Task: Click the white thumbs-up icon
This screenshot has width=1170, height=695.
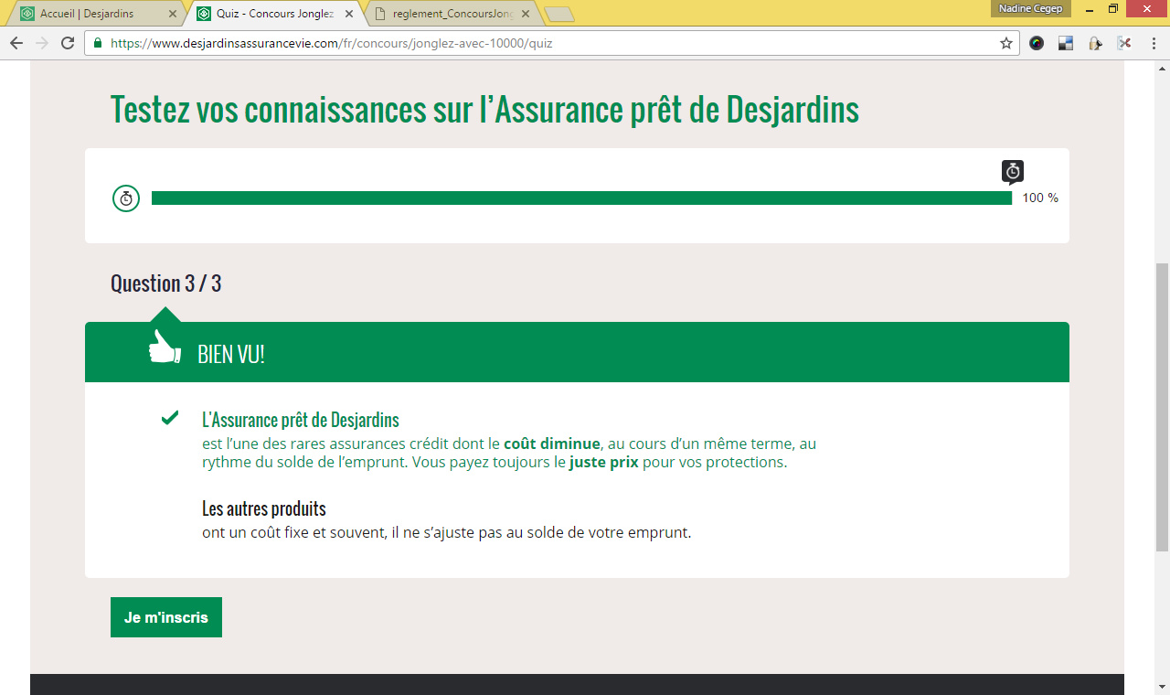Action: [165, 347]
